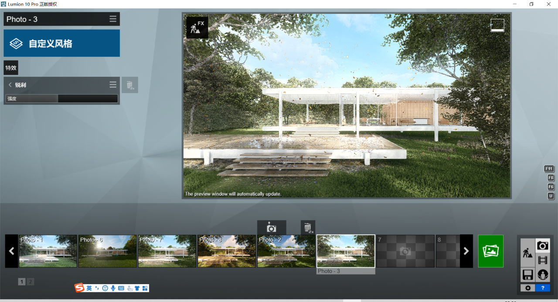Click the IME user account icon
Viewport: 558px width, 302px height.
(x=129, y=288)
